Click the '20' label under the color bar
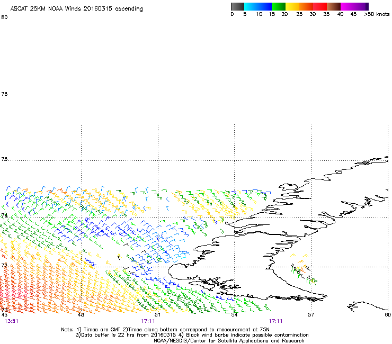This screenshot has height=344, width=392. pos(284,14)
